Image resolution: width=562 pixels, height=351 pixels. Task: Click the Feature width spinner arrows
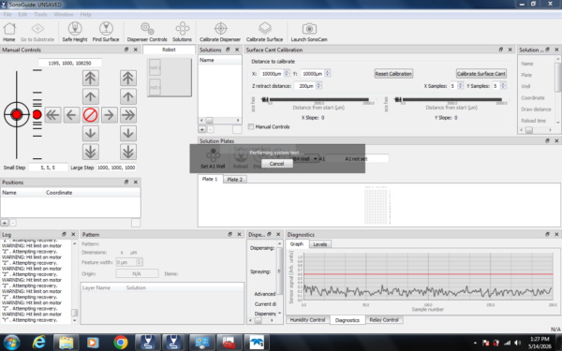[x=139, y=262]
